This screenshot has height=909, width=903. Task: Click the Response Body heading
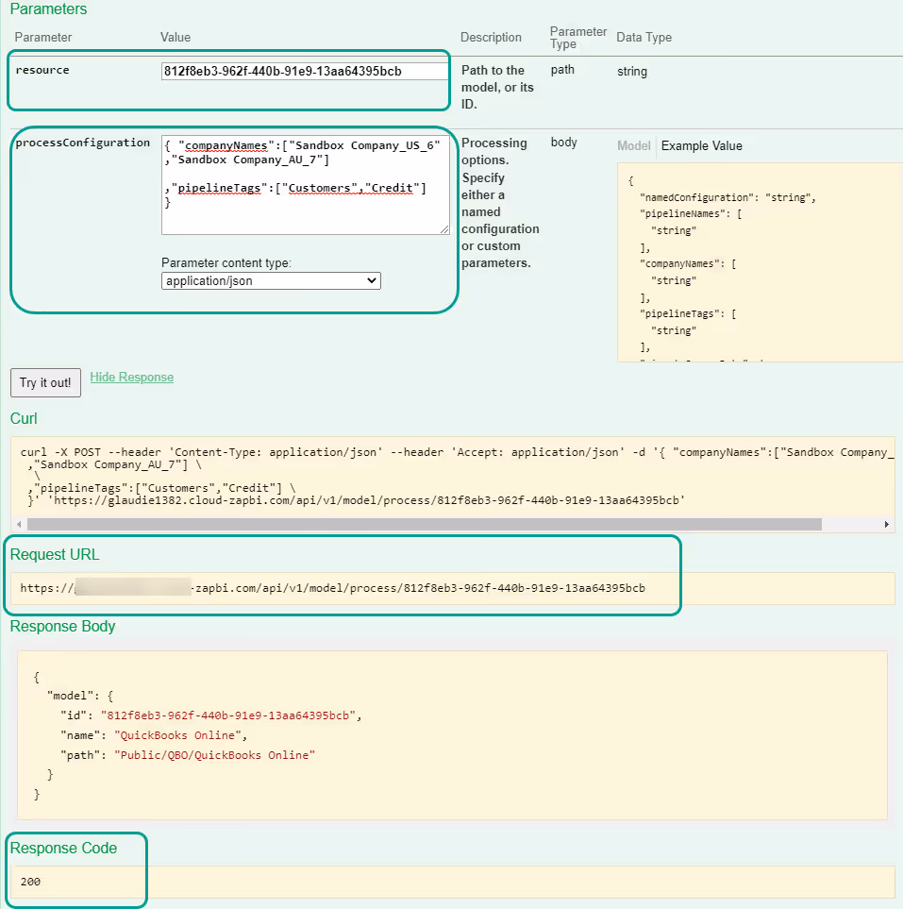click(x=62, y=626)
